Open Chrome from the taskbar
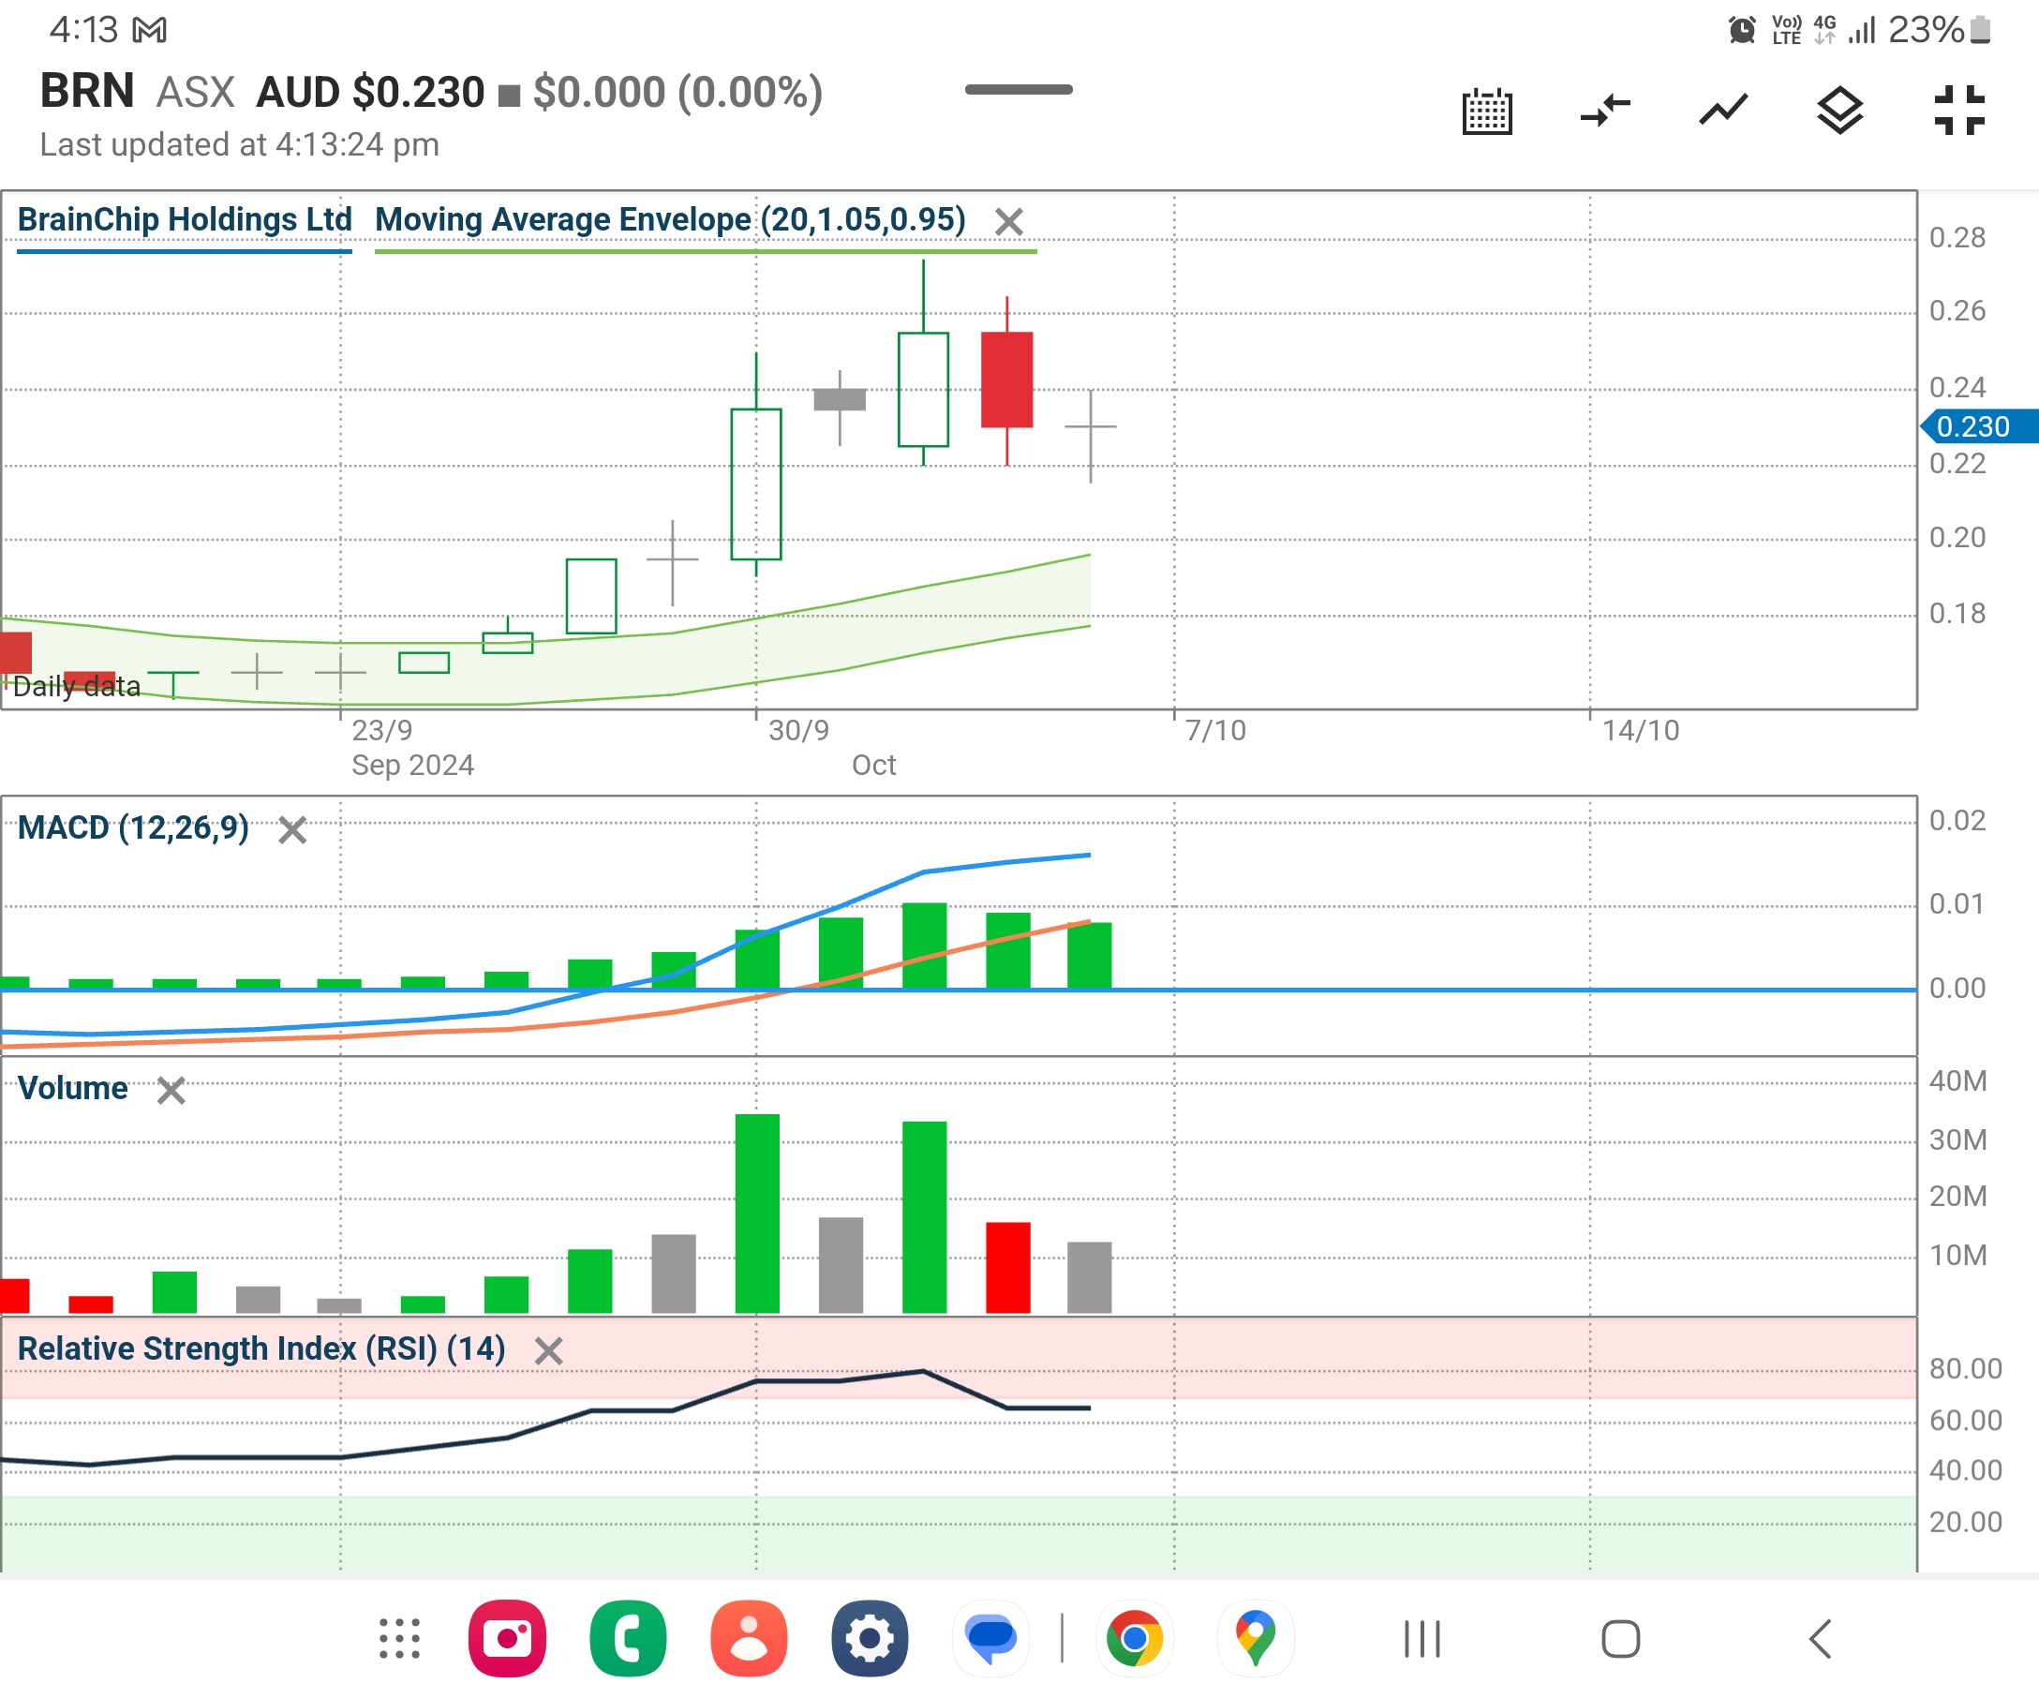Image resolution: width=2039 pixels, height=1698 pixels. pos(1134,1639)
